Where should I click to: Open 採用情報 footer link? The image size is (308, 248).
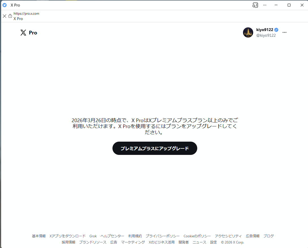coord(69,242)
